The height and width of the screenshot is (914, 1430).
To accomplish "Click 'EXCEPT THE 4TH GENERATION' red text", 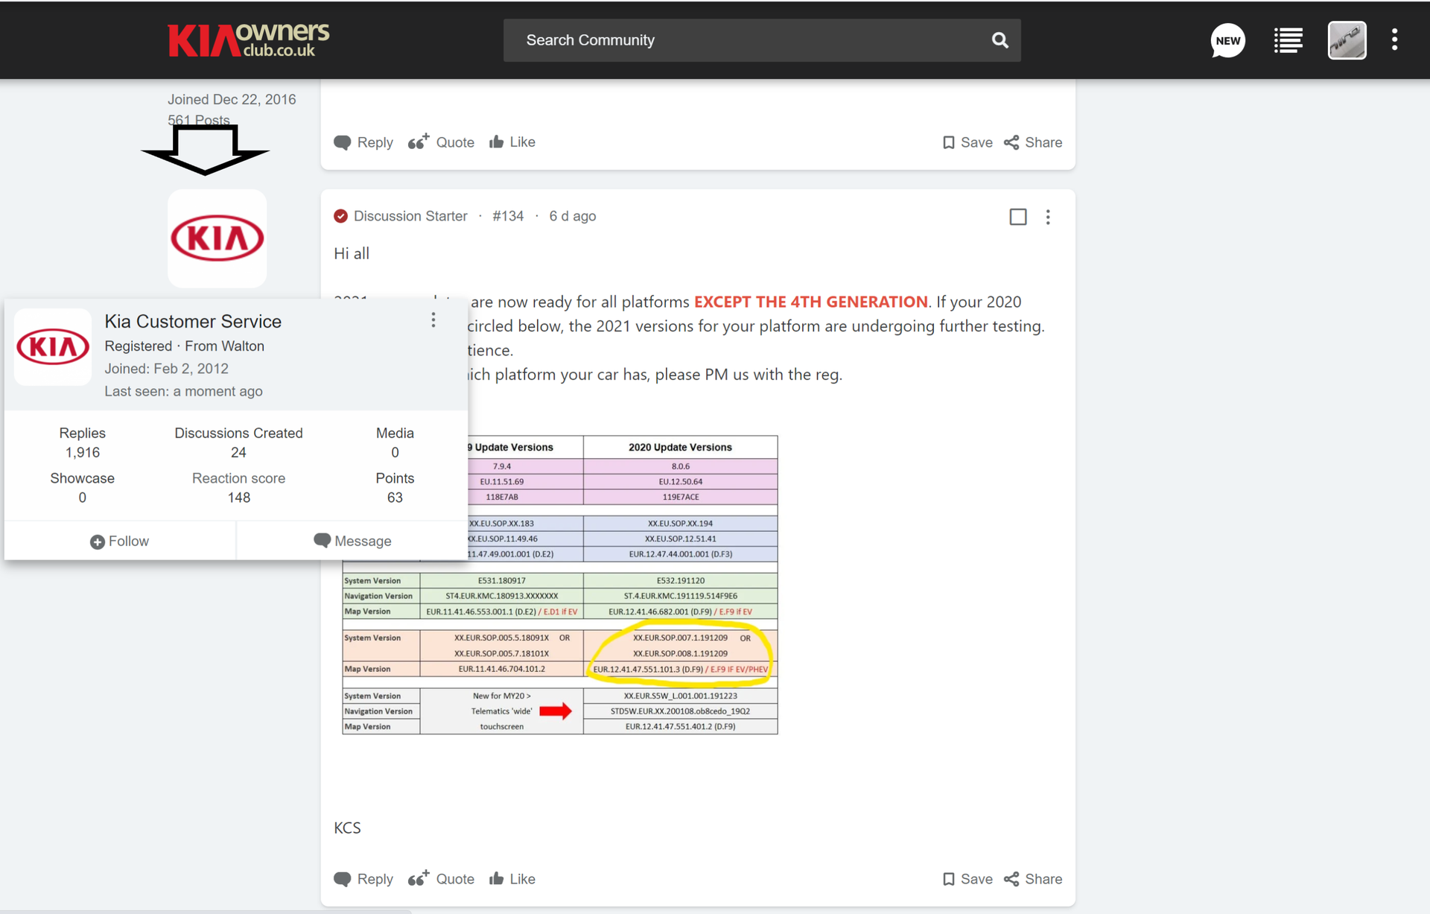I will [810, 302].
